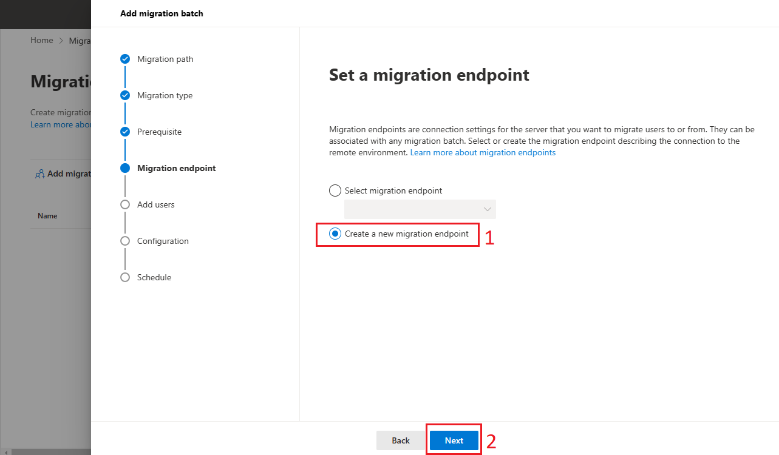The image size is (779, 455).
Task: Choose 'Create a new migration endpoint' radio button
Action: tap(335, 234)
